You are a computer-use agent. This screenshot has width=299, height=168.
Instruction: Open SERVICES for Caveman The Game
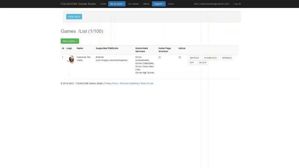[194, 58]
